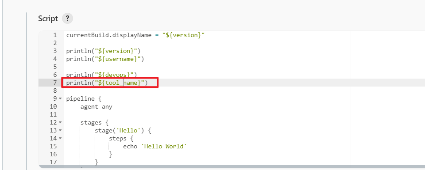Place cursor in currentBuild.displayName line
This screenshot has height=170, width=425.
click(135, 35)
